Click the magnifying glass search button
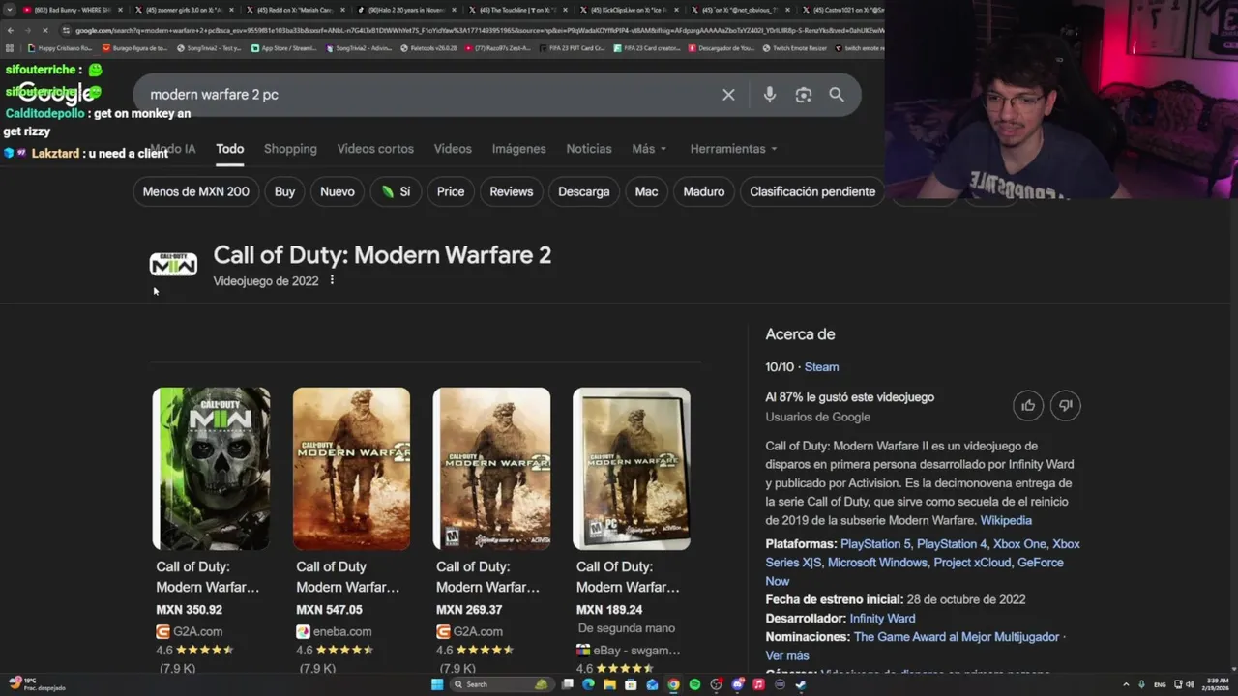 point(837,95)
